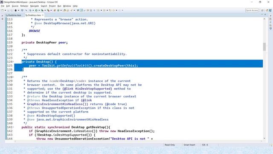
Task: Minimize the editor area
Action: click(262, 15)
